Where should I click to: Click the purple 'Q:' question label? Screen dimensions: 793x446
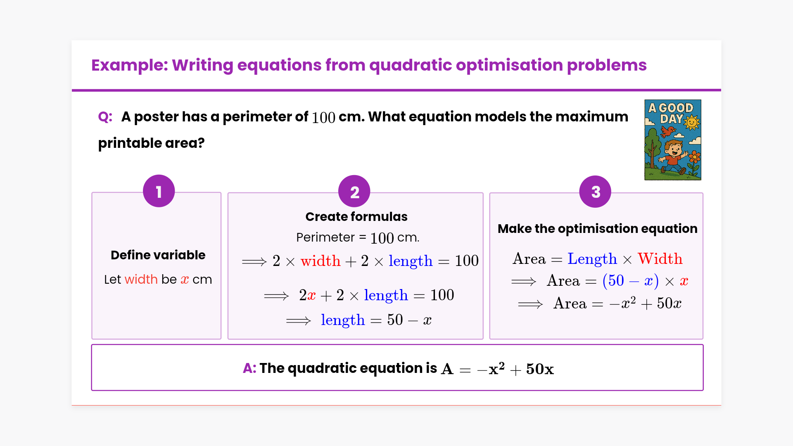(x=105, y=117)
